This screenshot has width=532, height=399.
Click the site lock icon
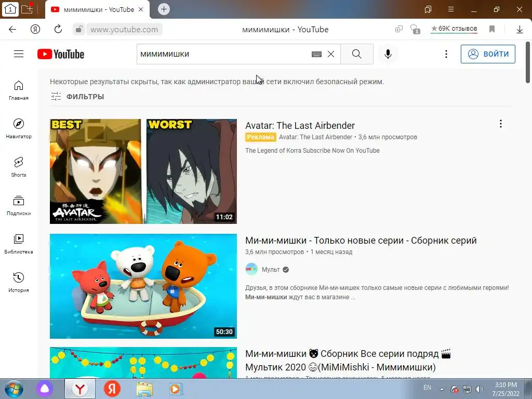pyautogui.click(x=79, y=30)
